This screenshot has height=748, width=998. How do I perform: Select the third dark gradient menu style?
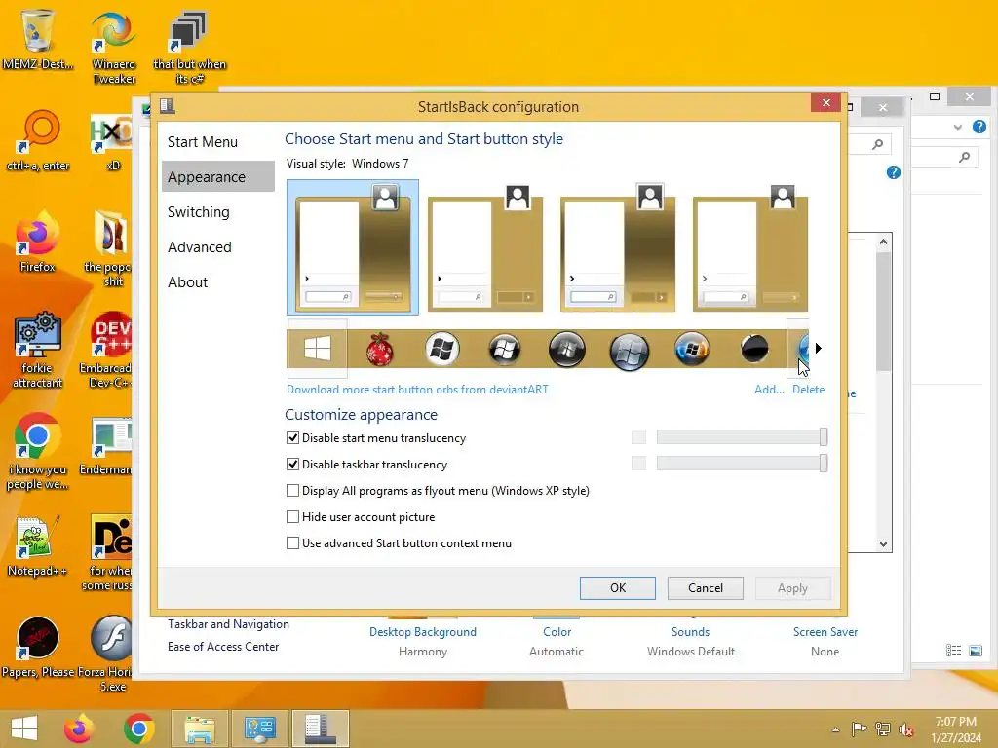617,248
